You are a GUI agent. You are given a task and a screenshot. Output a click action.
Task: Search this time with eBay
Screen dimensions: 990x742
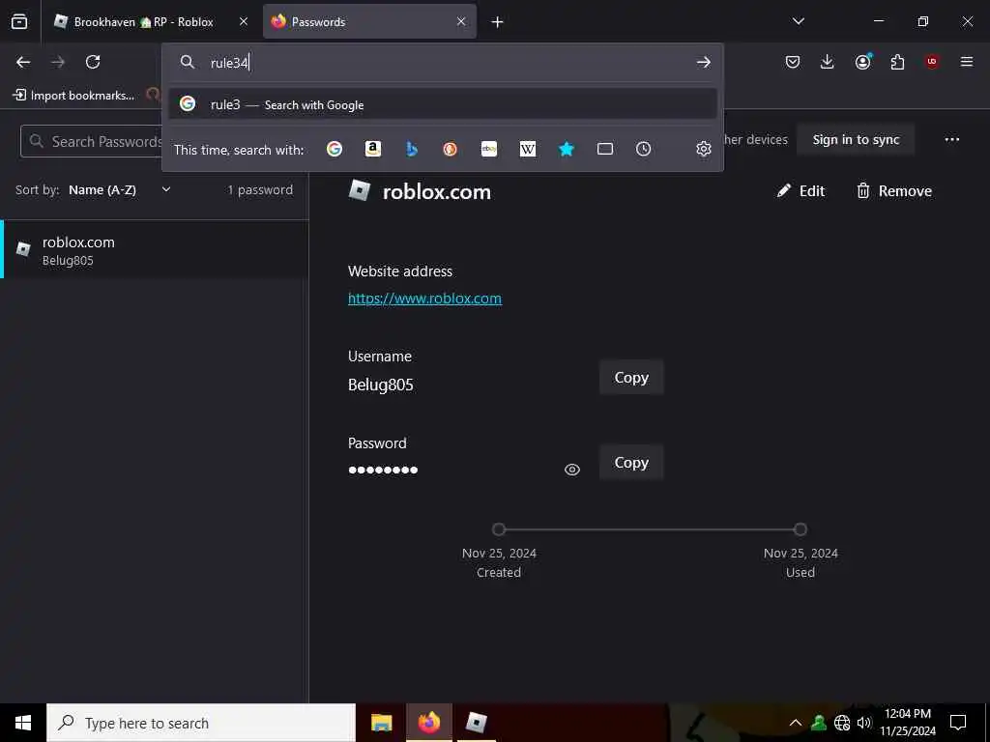point(489,149)
